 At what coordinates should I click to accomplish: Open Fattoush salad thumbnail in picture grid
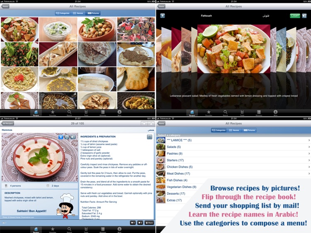click(x=19, y=29)
